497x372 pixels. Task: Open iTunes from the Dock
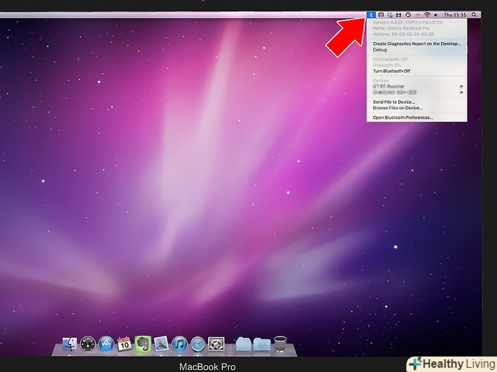[180, 344]
